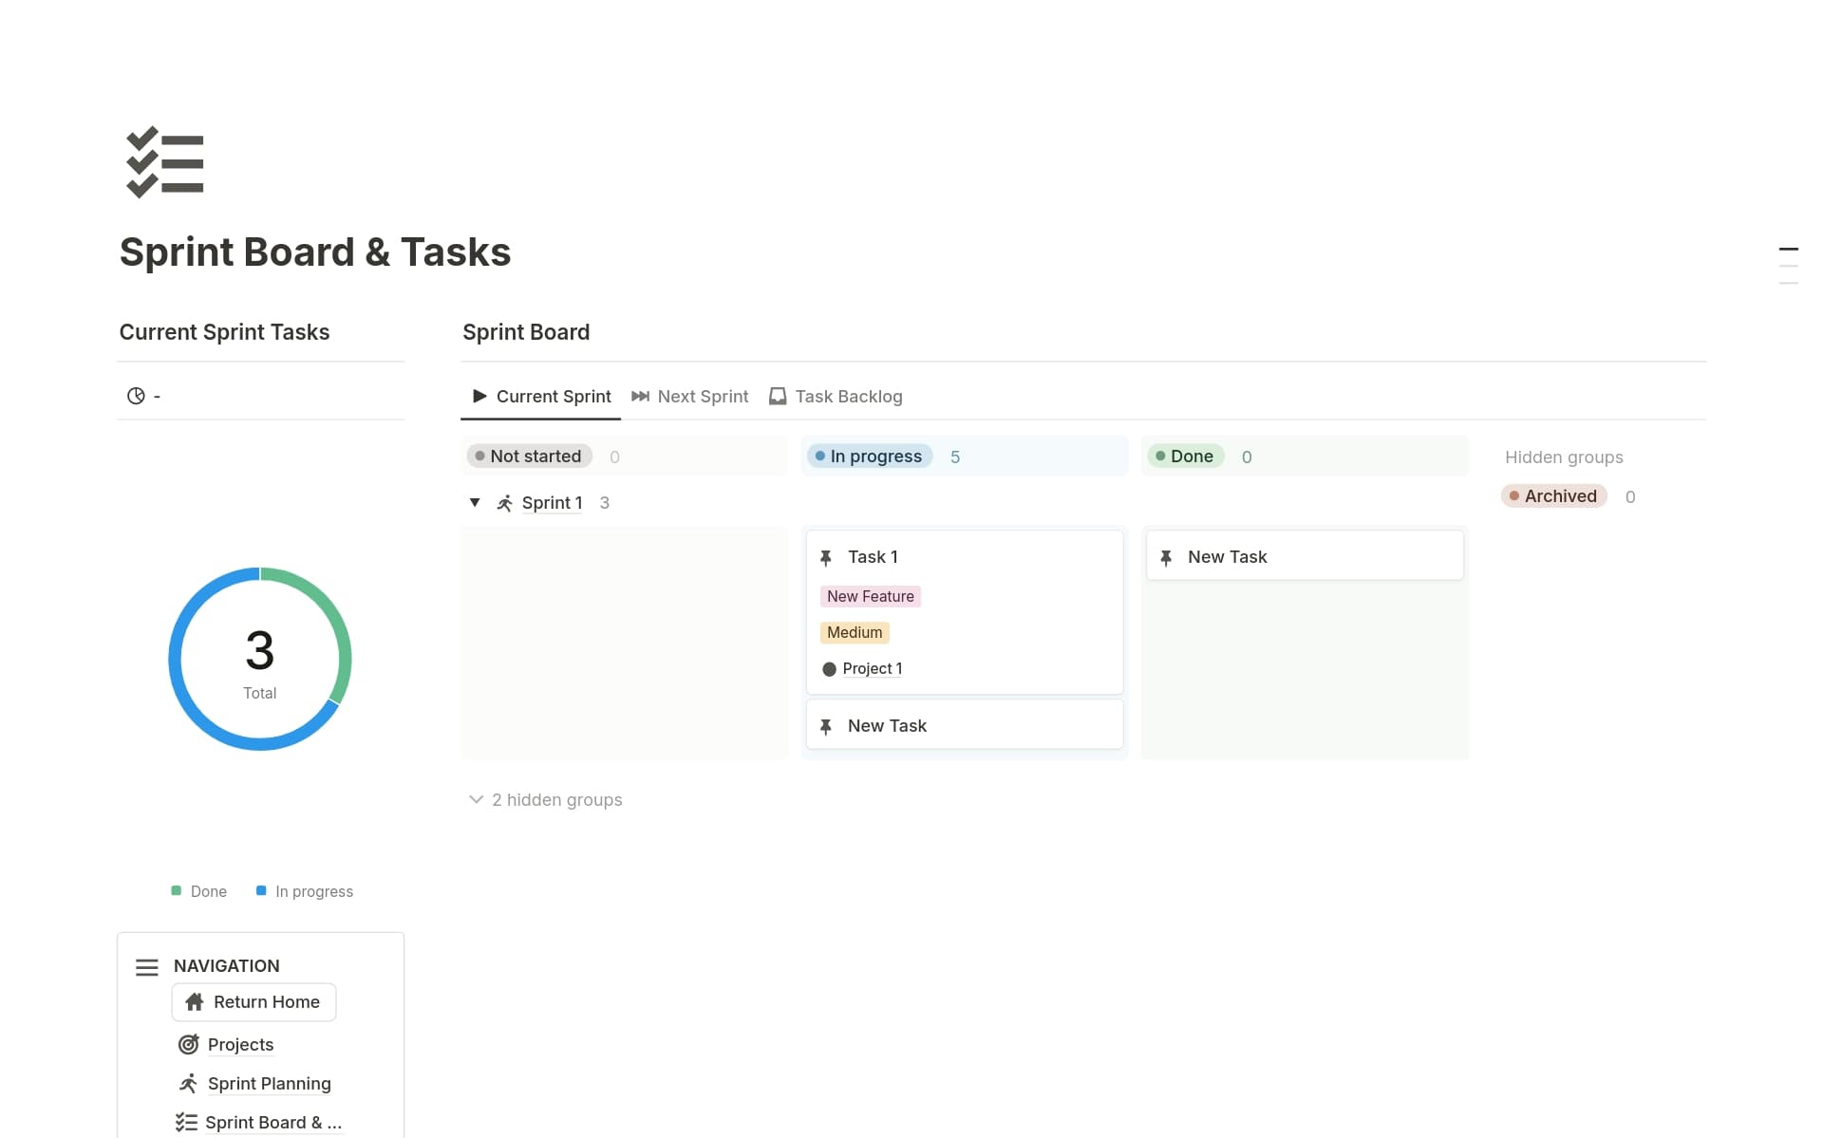The width and height of the screenshot is (1823, 1138).
Task: Click the Done legend item below the chart
Action: coord(199,891)
